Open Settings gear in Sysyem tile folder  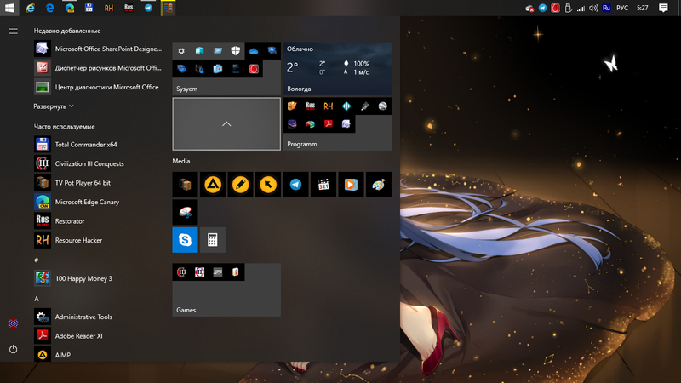tap(181, 51)
